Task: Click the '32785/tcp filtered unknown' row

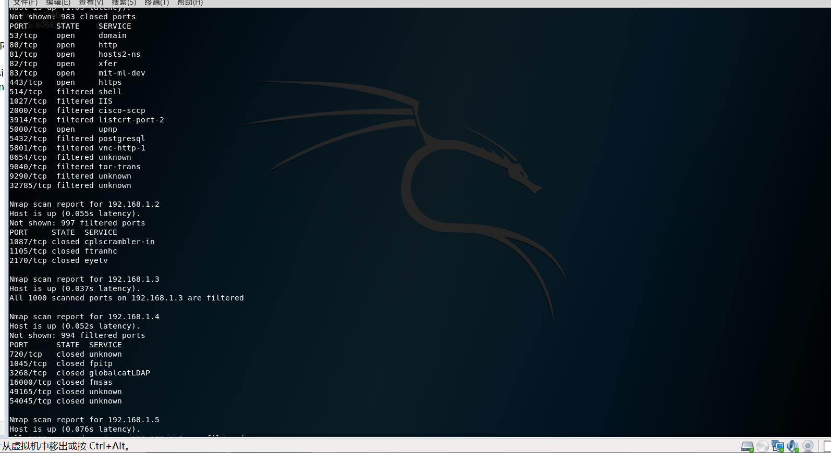Action: pyautogui.click(x=70, y=185)
